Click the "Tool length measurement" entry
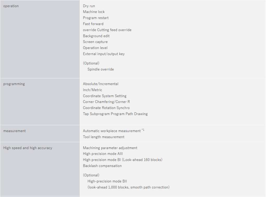The width and height of the screenshot is (266, 197). coord(104,137)
